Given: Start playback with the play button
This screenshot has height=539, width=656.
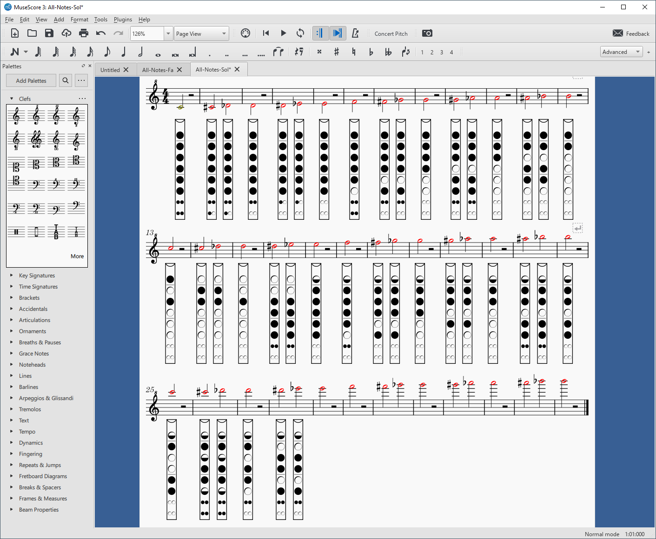Looking at the screenshot, I should click(283, 33).
